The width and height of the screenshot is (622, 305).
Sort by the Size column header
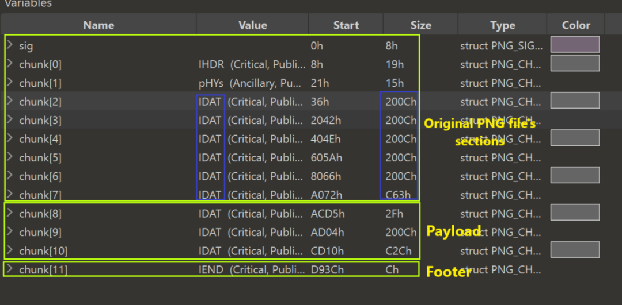(x=420, y=25)
